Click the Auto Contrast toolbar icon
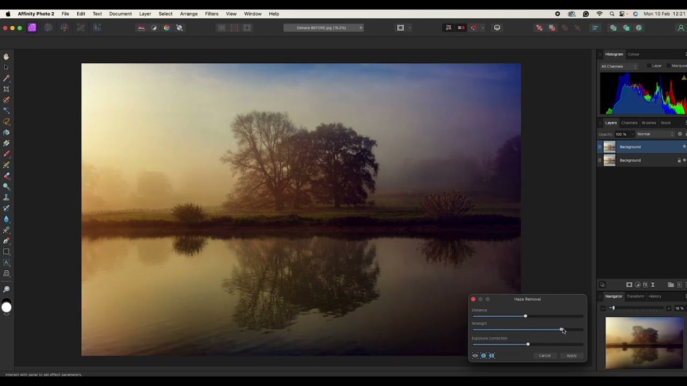 pos(154,28)
